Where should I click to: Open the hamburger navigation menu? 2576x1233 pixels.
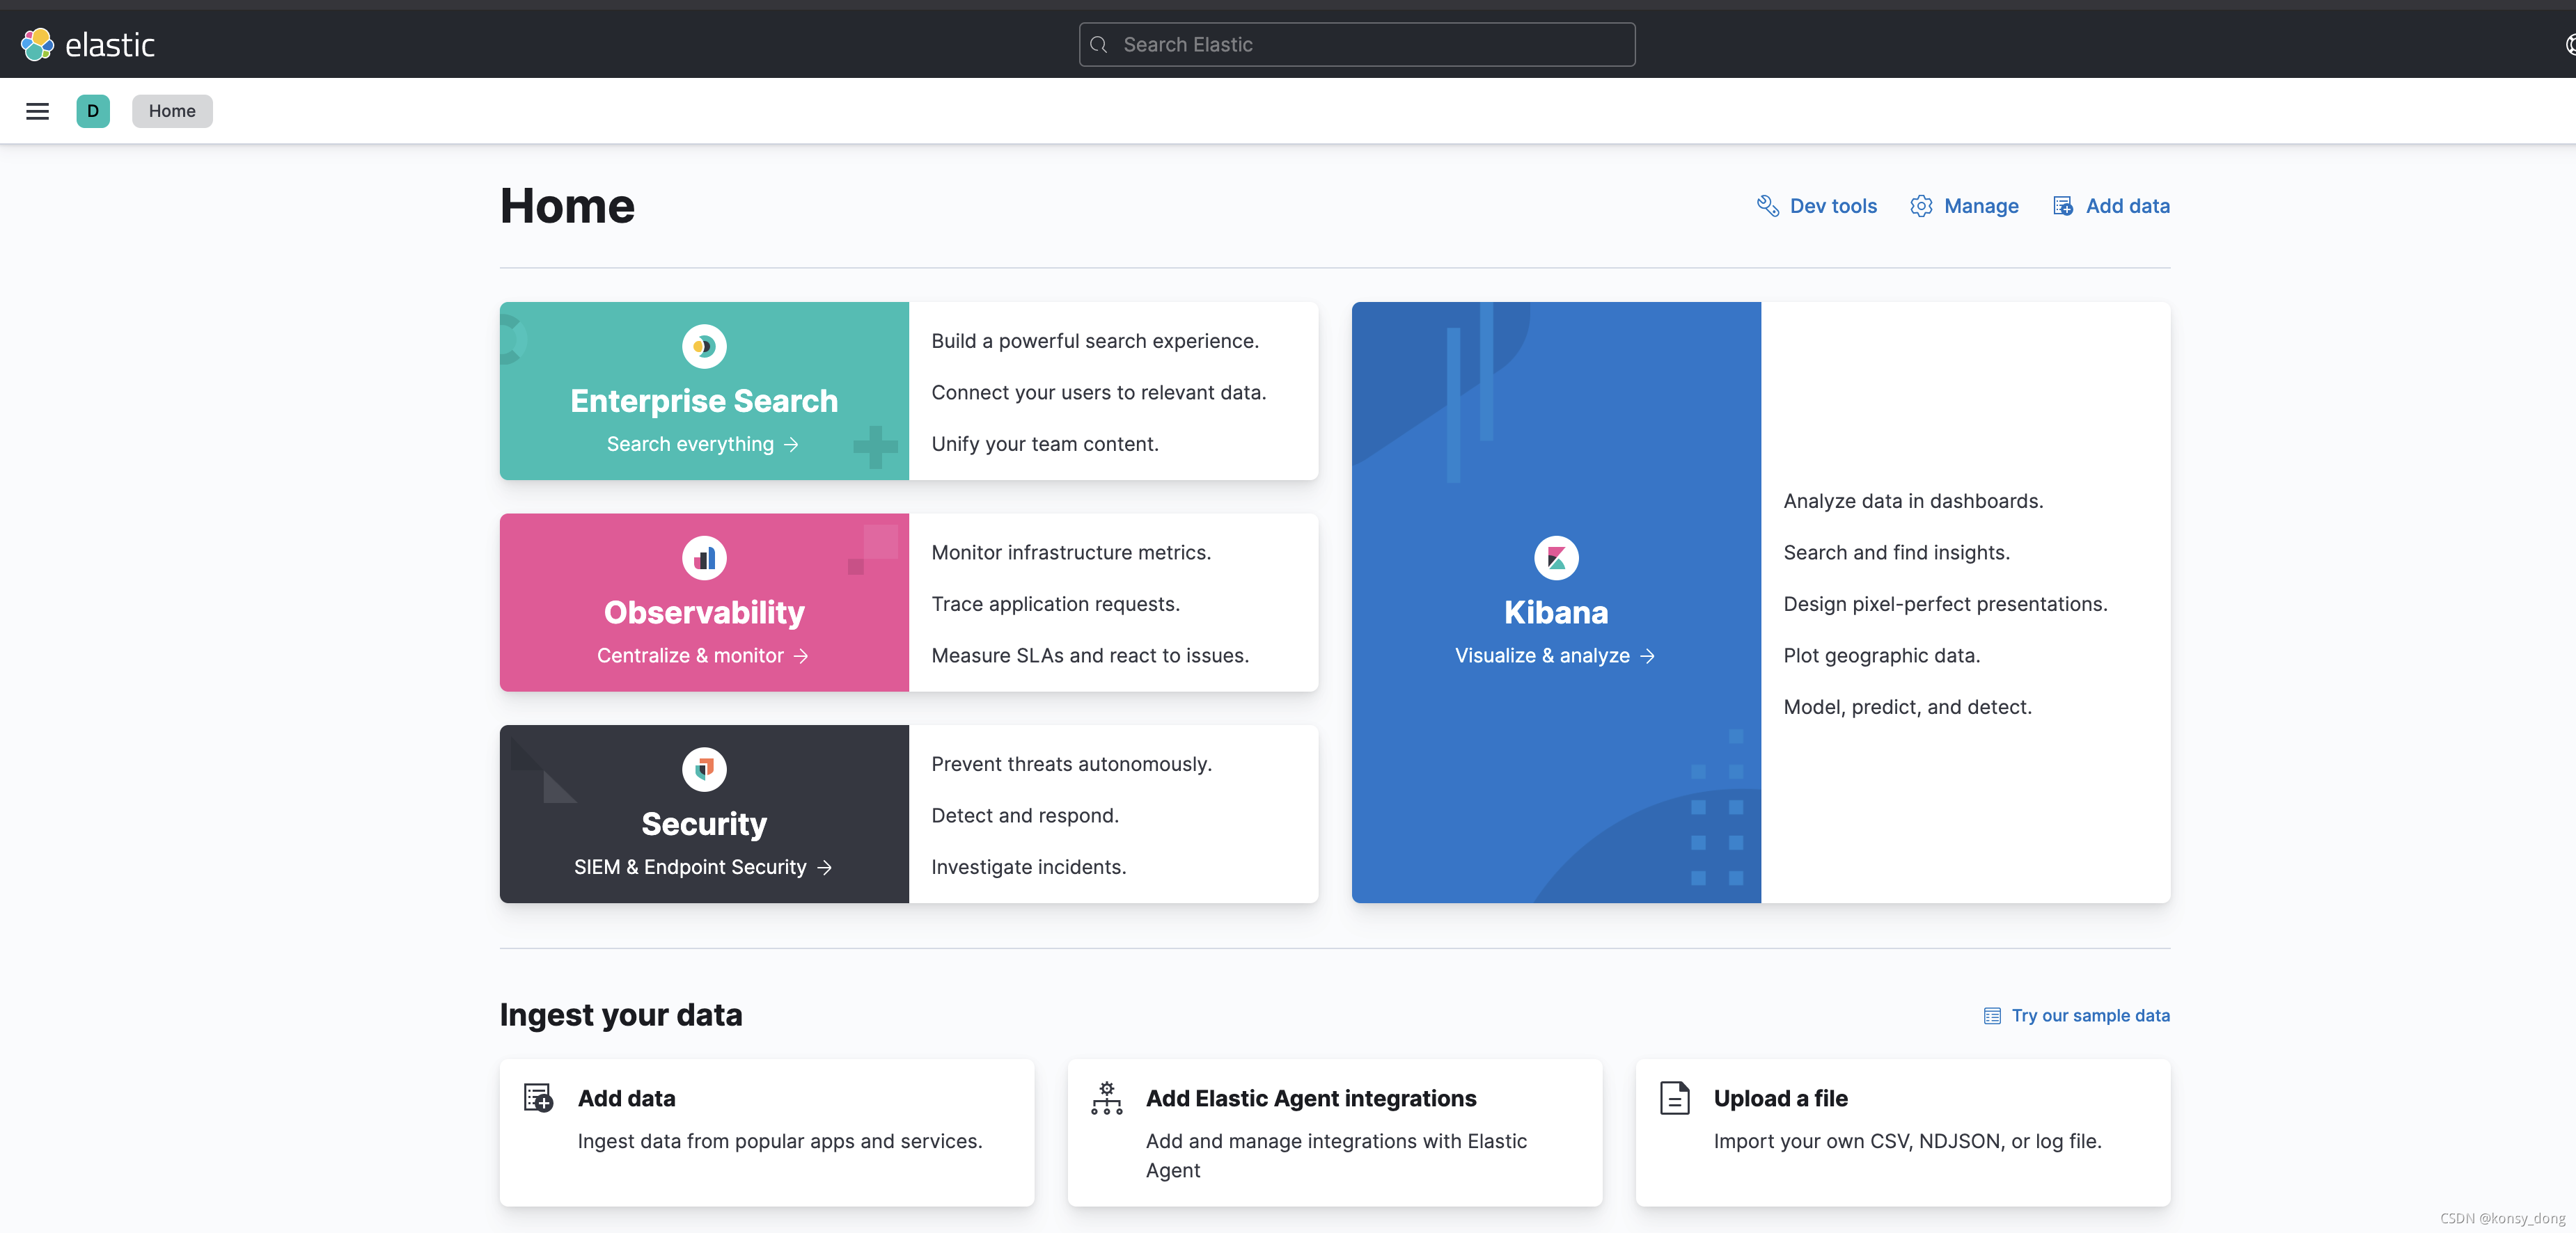point(37,111)
